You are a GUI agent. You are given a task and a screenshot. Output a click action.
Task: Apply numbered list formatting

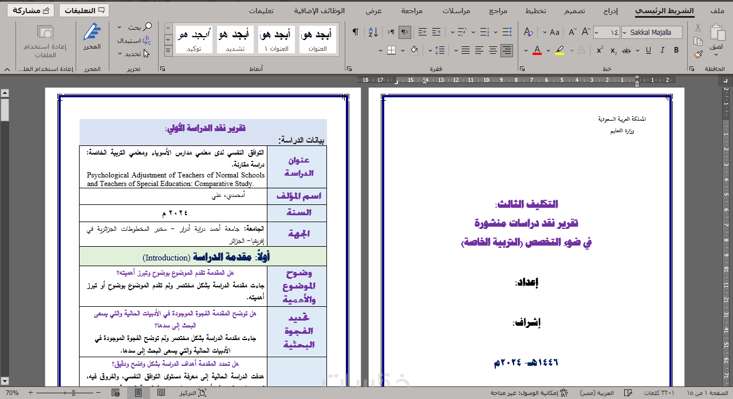[484, 32]
